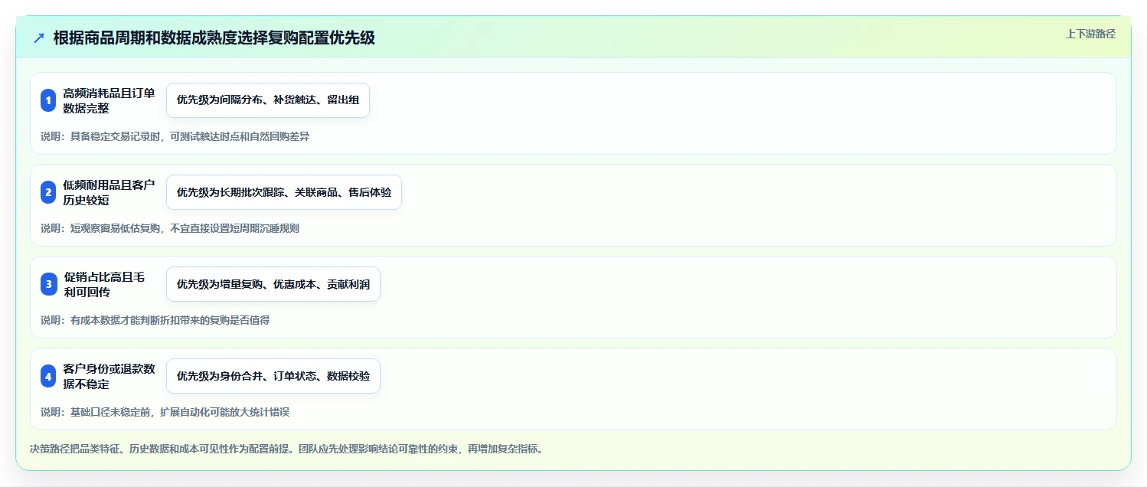Image resolution: width=1147 pixels, height=487 pixels.
Task: Click step badge number 3
Action: pos(48,284)
